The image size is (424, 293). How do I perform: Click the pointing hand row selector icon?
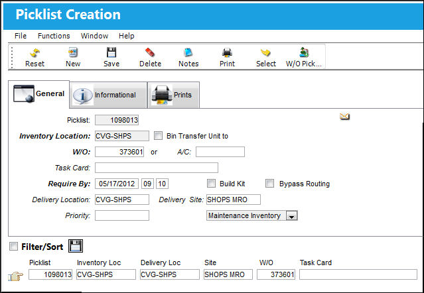coord(15,276)
